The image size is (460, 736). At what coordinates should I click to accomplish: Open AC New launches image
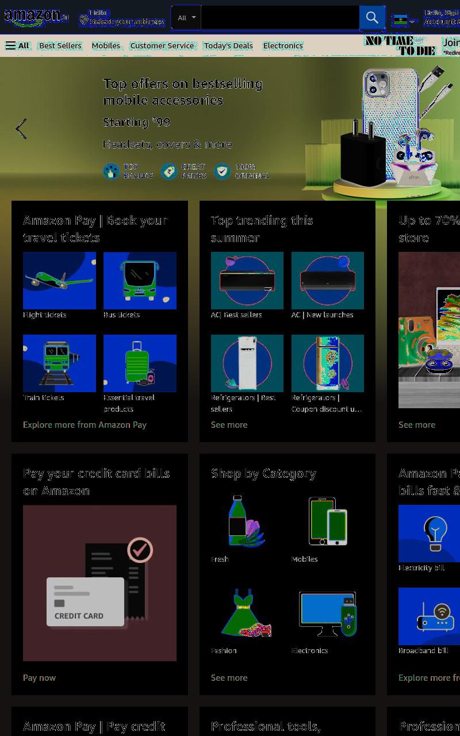[328, 281]
